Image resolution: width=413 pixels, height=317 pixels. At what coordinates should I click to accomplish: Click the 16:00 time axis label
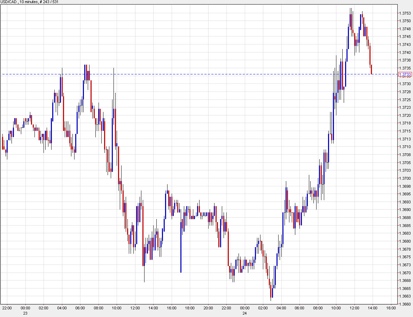[390, 308]
